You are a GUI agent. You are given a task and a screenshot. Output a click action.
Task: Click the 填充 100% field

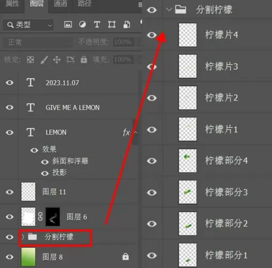[123, 59]
